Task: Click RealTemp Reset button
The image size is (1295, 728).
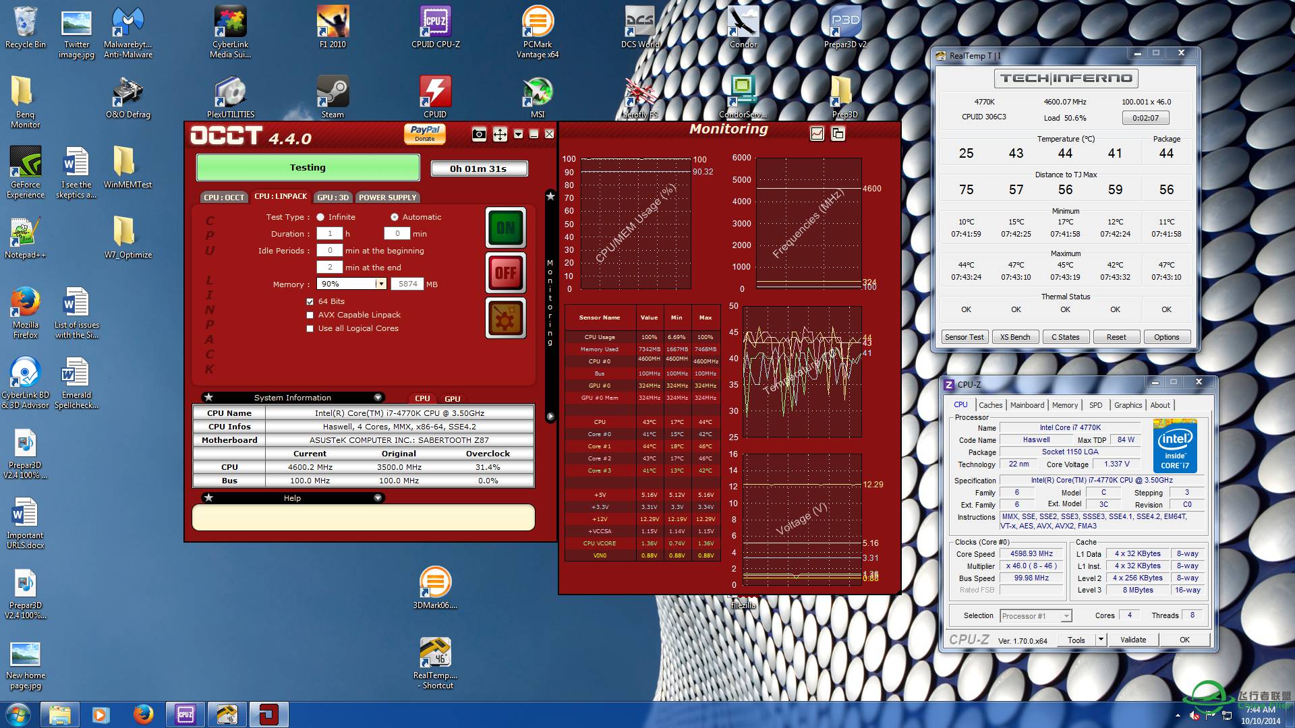Action: pos(1116,337)
